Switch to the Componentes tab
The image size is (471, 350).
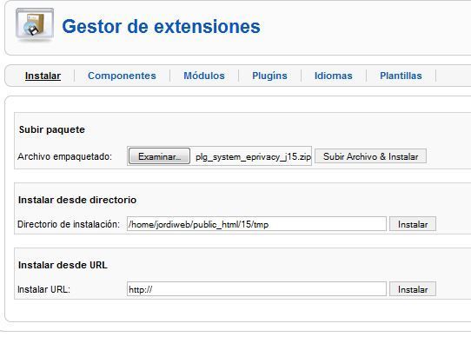click(x=122, y=76)
